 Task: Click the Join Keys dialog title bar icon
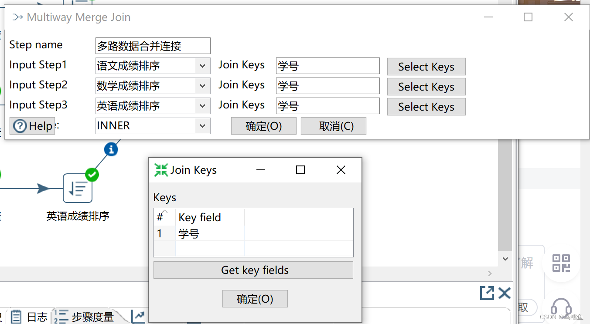point(161,170)
